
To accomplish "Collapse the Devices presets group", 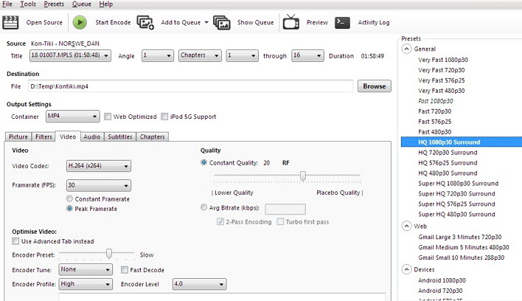I will click(x=406, y=269).
